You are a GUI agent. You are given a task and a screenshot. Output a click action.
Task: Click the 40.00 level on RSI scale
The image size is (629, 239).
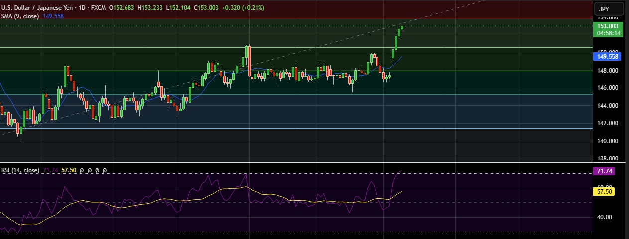606,217
